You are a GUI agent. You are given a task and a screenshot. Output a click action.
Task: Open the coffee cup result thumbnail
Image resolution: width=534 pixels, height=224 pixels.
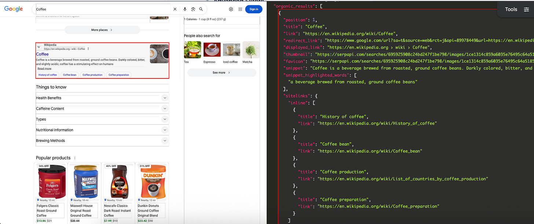point(159,54)
